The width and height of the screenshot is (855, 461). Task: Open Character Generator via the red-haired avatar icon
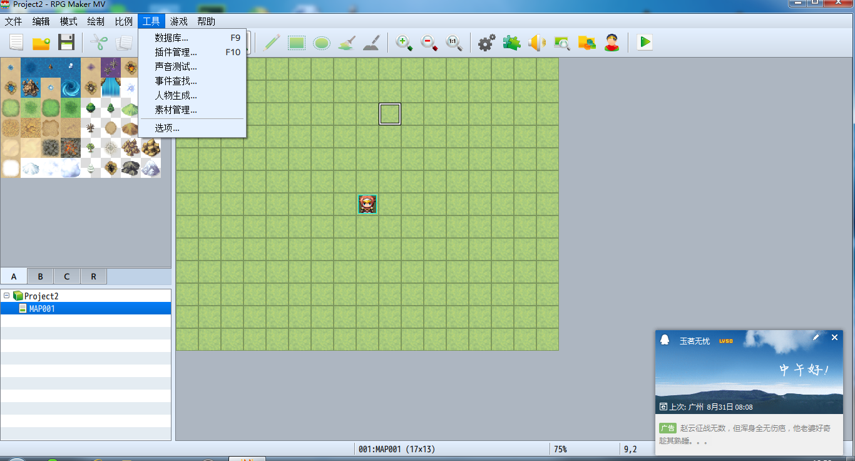[x=612, y=43]
